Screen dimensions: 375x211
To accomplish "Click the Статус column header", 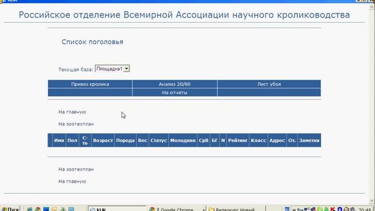I will [159, 141].
